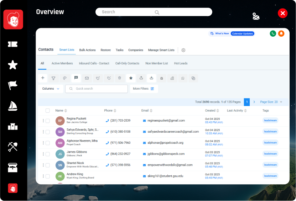The width and height of the screenshot is (296, 201).
Task: Click the treasure chest sidebar icon
Action: pos(13,168)
